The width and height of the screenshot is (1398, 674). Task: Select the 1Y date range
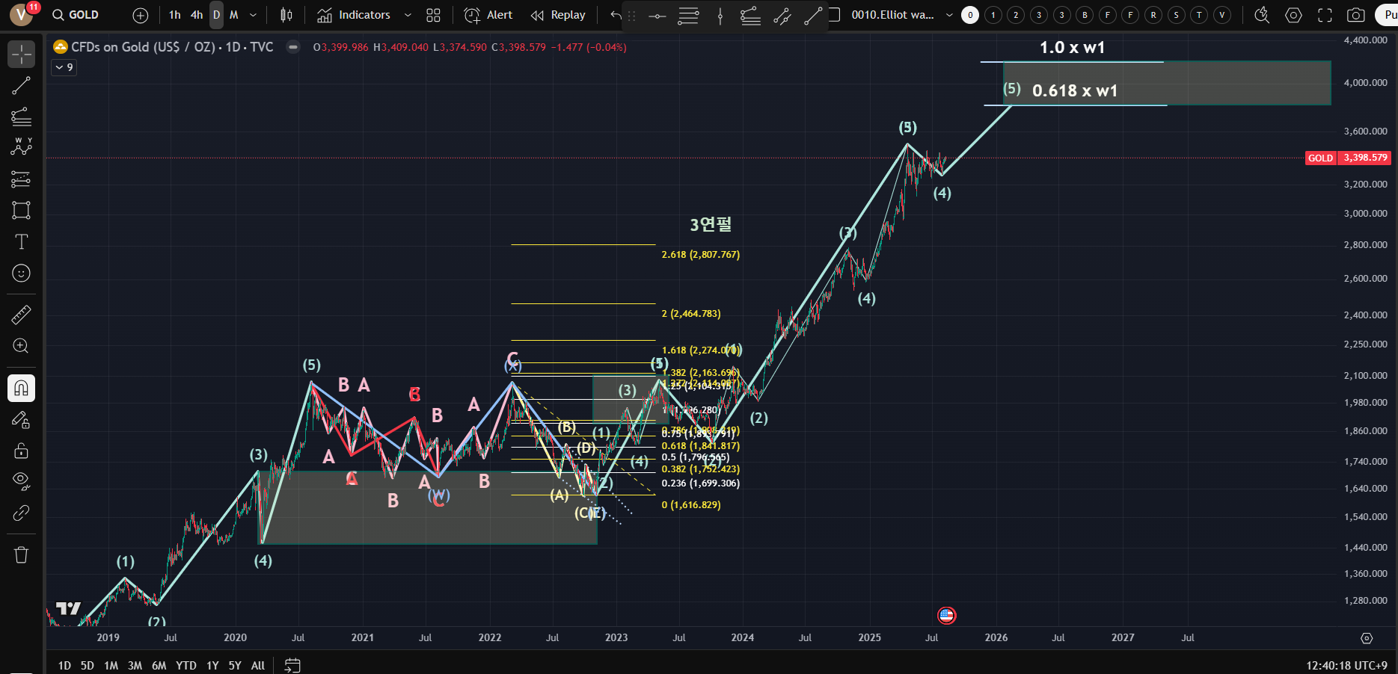tap(212, 665)
